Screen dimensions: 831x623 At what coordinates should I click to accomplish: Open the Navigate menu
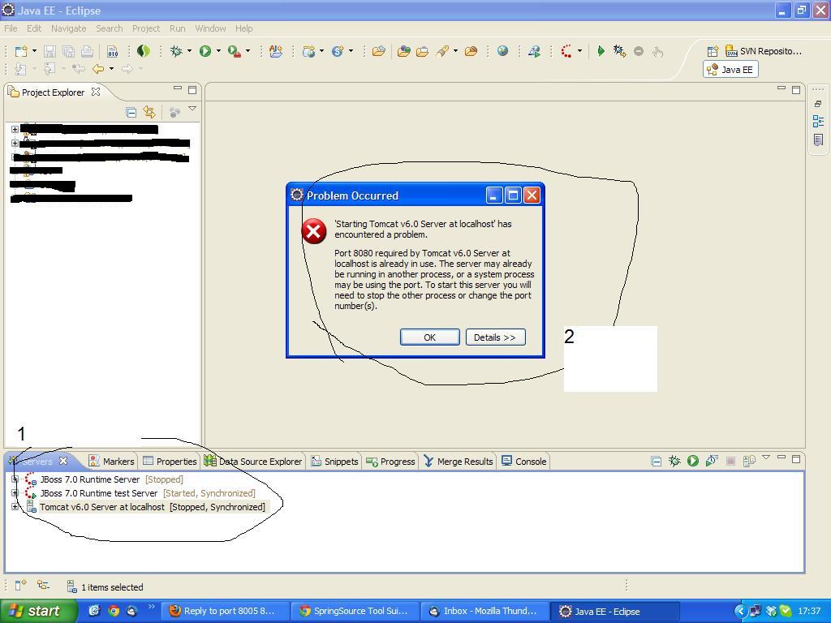69,28
